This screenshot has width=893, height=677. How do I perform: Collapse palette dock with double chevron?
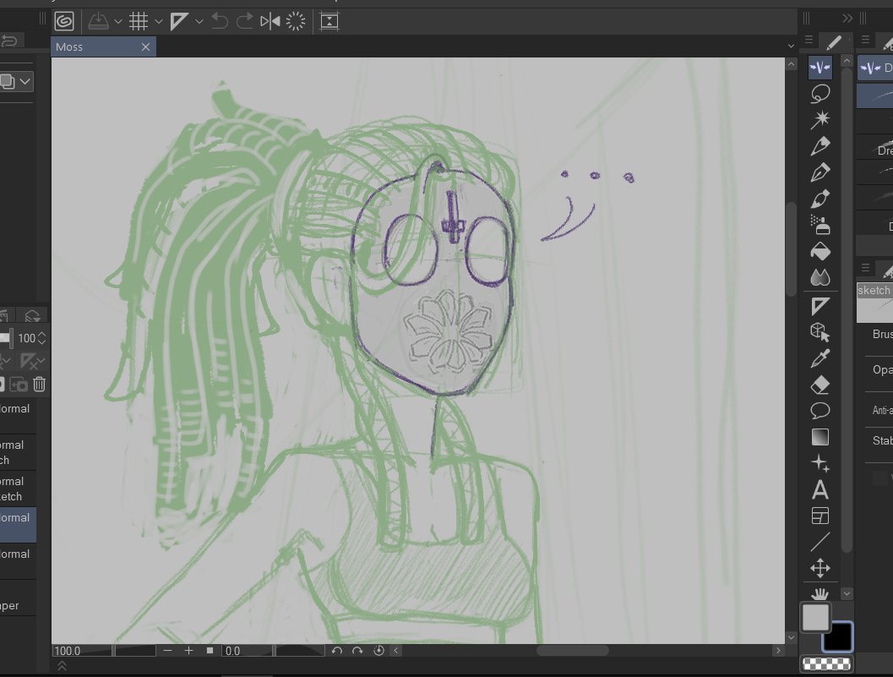coord(847,19)
